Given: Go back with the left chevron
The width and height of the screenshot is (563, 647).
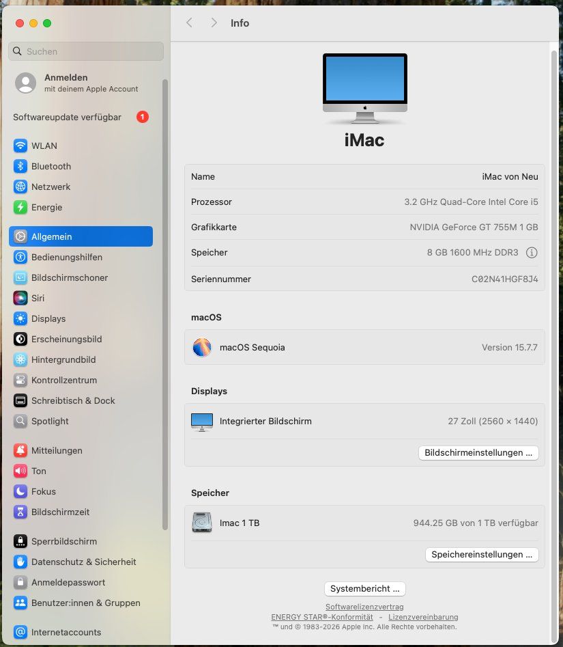Looking at the screenshot, I should click(189, 23).
